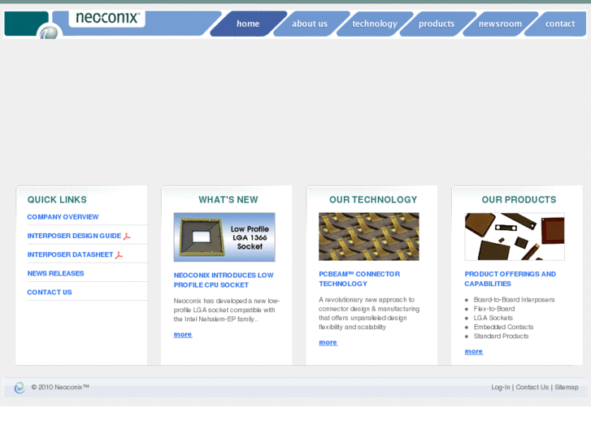
Task: Open the Interposer Design Guide link
Action: click(x=74, y=236)
